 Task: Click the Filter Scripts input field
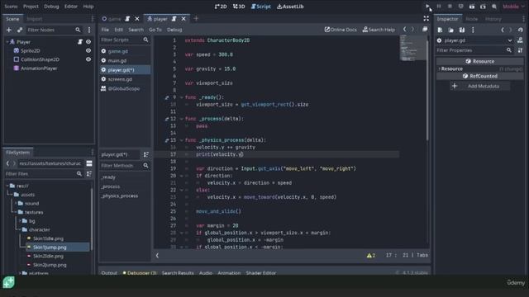coord(125,40)
